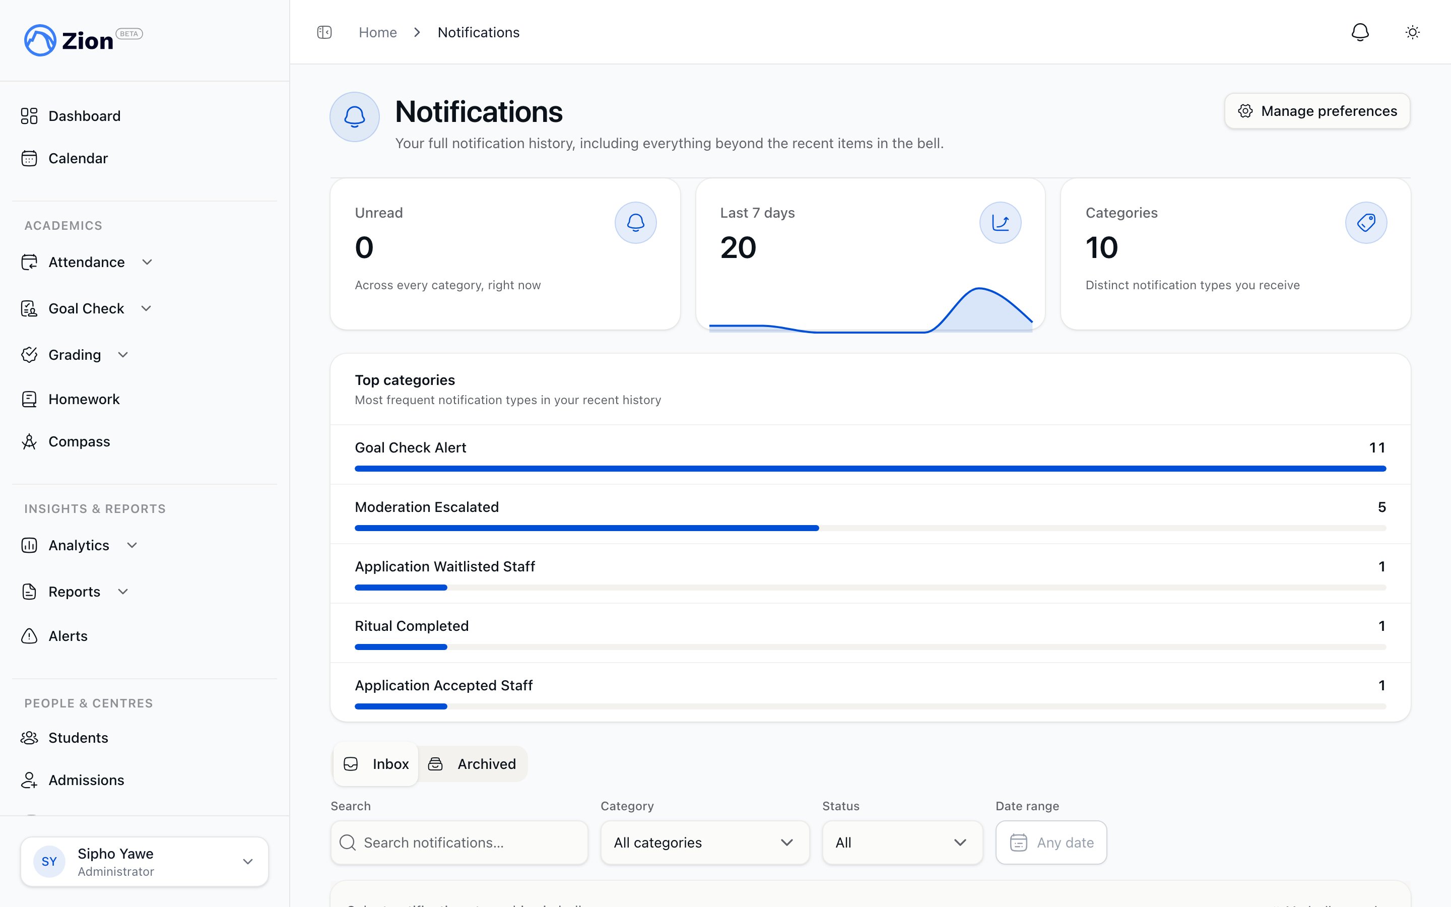Click the Manage preferences button
The image size is (1451, 907).
click(x=1317, y=111)
